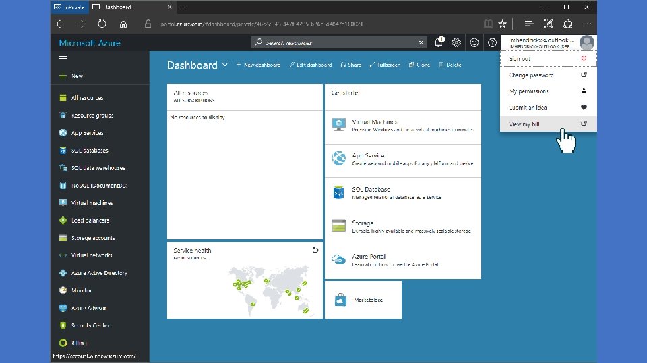
Task: Click the Azure Active Directory sidebar icon
Action: click(63, 273)
